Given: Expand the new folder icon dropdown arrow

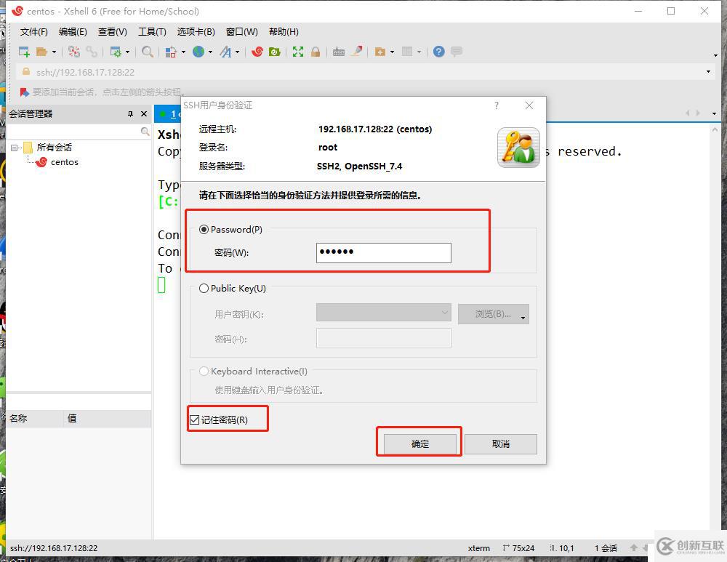Looking at the screenshot, I should (x=393, y=52).
